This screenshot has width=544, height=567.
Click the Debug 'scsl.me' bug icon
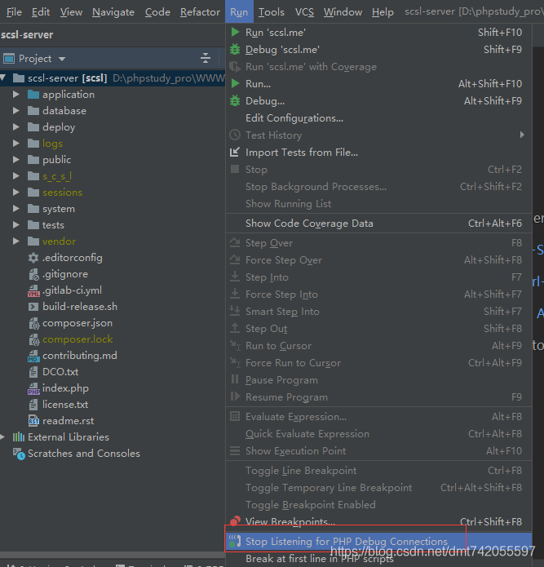coord(235,49)
